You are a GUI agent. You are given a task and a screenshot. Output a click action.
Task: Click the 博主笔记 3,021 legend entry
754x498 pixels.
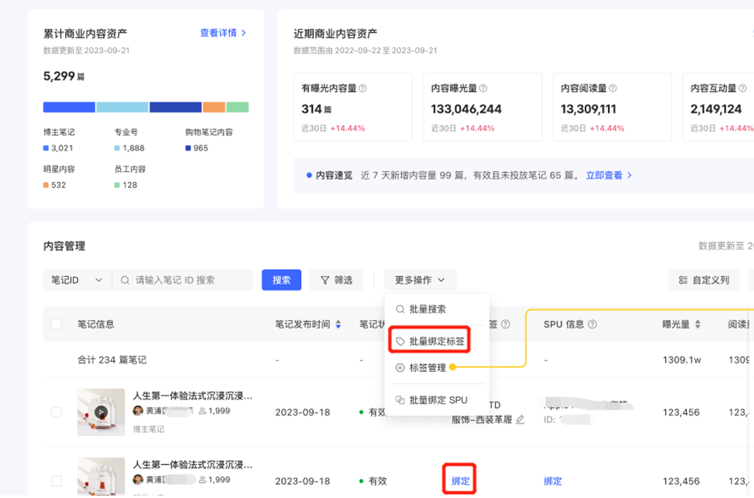[x=59, y=140]
